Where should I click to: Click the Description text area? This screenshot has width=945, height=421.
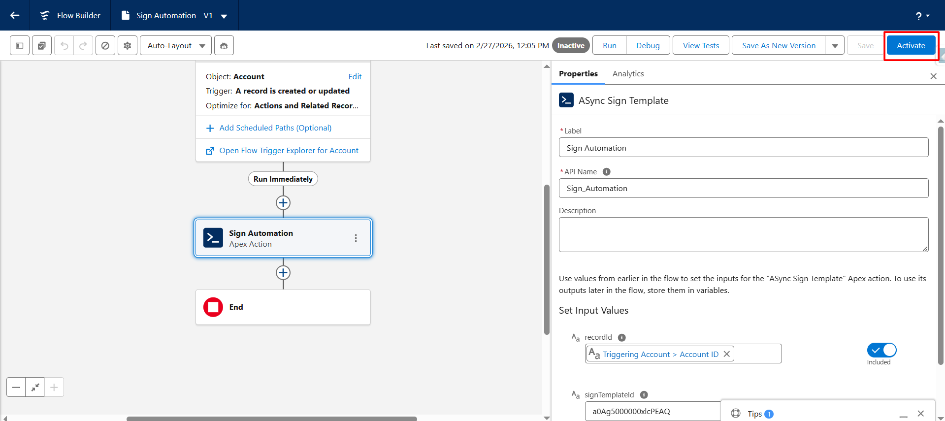[743, 234]
